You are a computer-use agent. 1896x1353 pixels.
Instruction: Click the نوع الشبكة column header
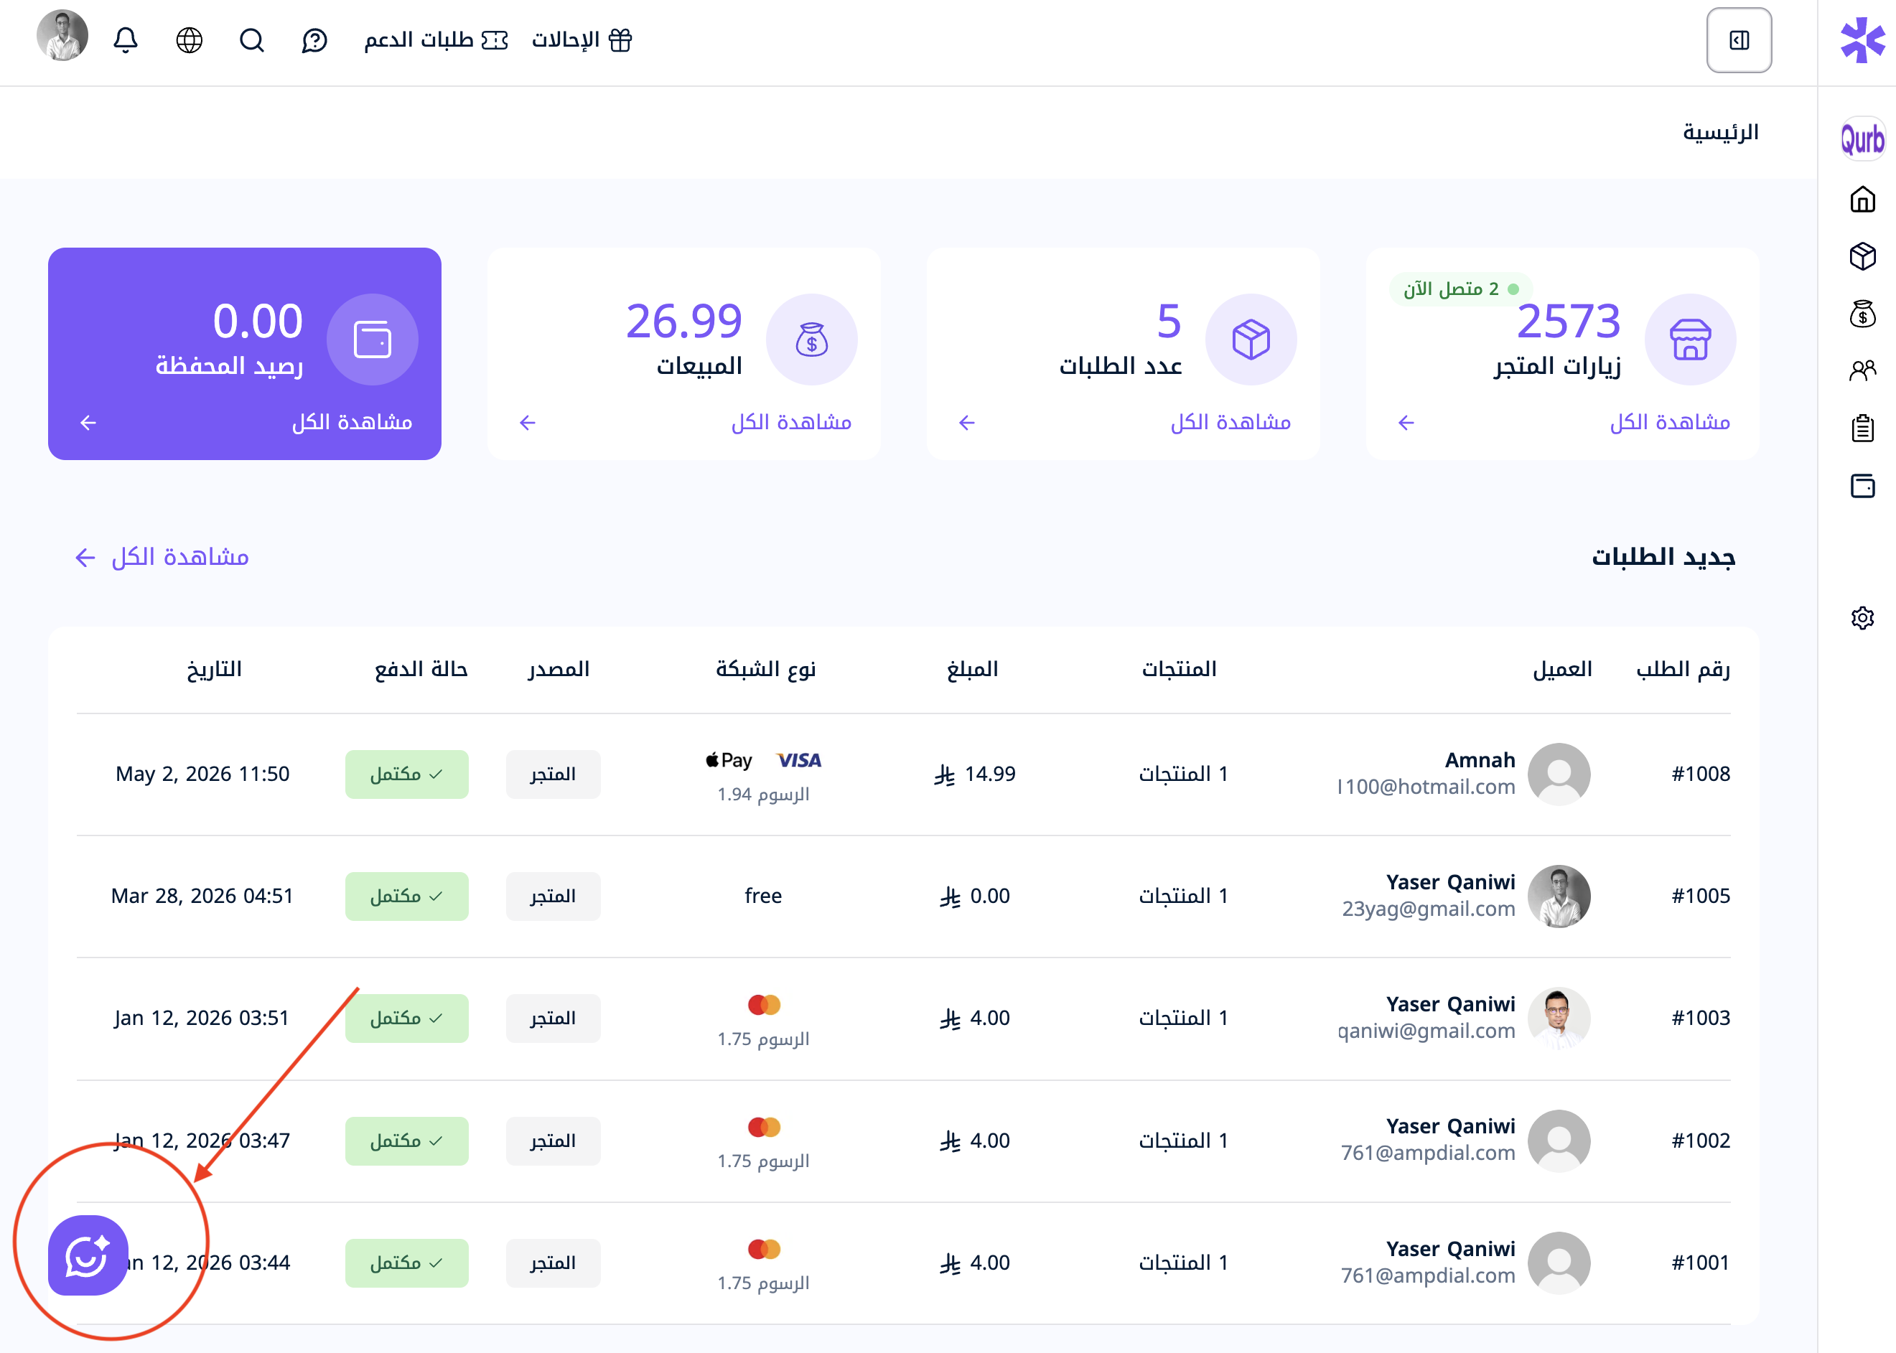tap(765, 669)
